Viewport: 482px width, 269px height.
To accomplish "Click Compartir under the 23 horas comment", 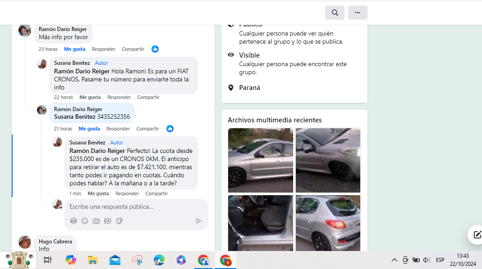I will pyautogui.click(x=133, y=49).
